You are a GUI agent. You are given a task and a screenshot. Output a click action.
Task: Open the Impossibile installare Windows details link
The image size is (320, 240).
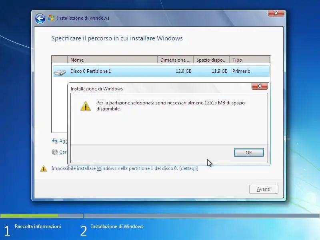pos(125,168)
